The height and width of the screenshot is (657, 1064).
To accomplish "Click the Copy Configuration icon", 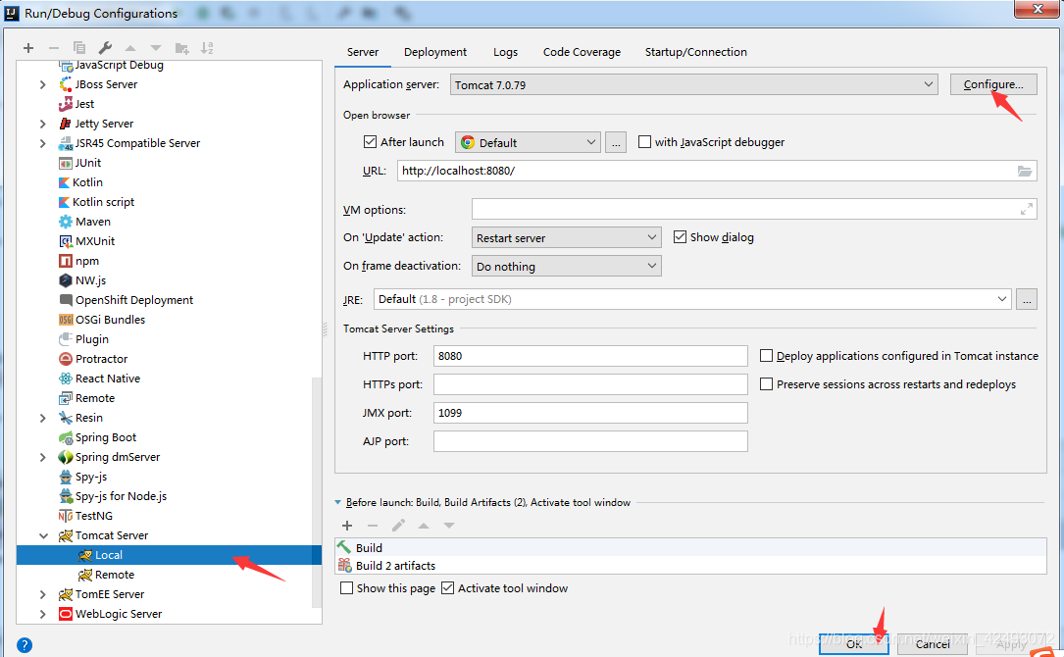I will 79,47.
